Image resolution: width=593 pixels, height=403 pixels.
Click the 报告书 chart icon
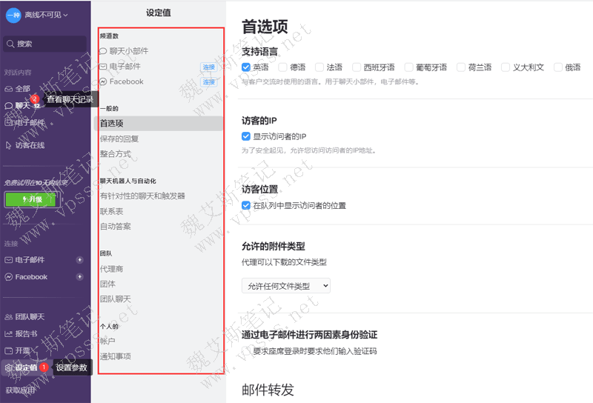click(x=8, y=334)
